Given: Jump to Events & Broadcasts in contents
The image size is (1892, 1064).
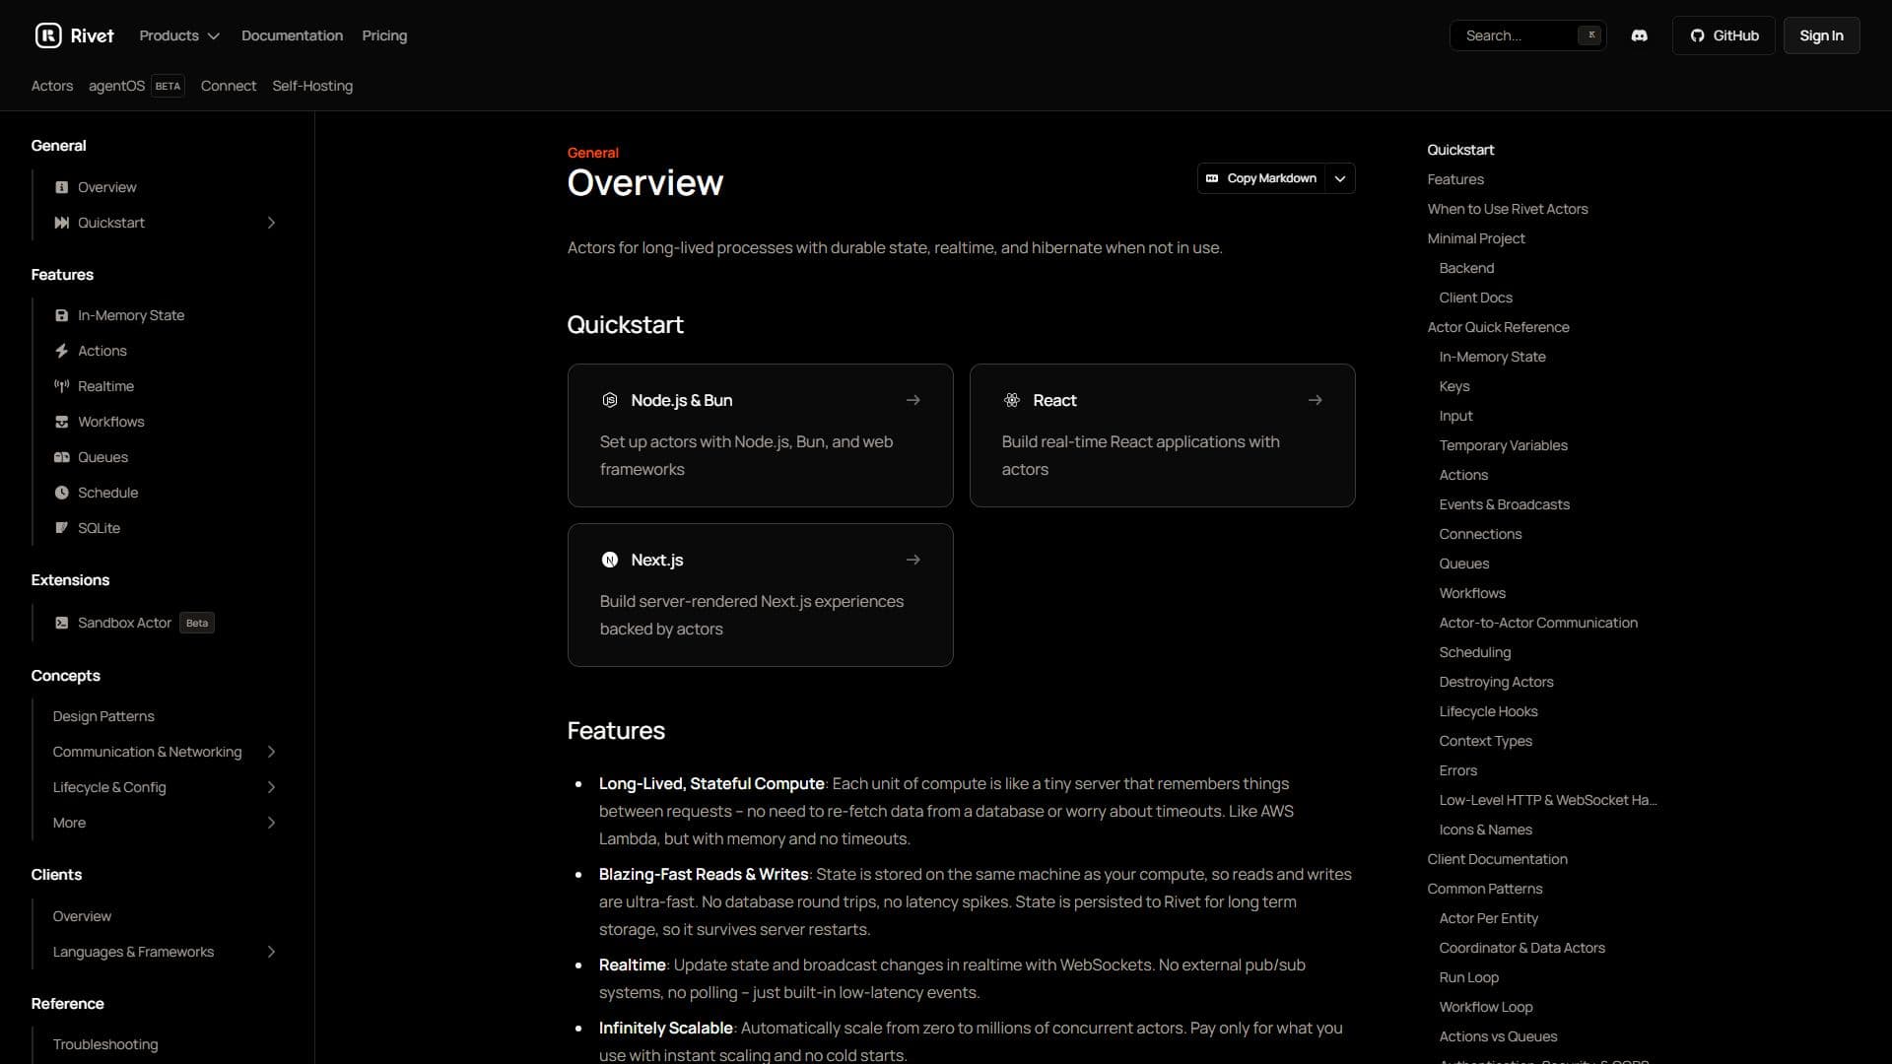Looking at the screenshot, I should [1504, 504].
